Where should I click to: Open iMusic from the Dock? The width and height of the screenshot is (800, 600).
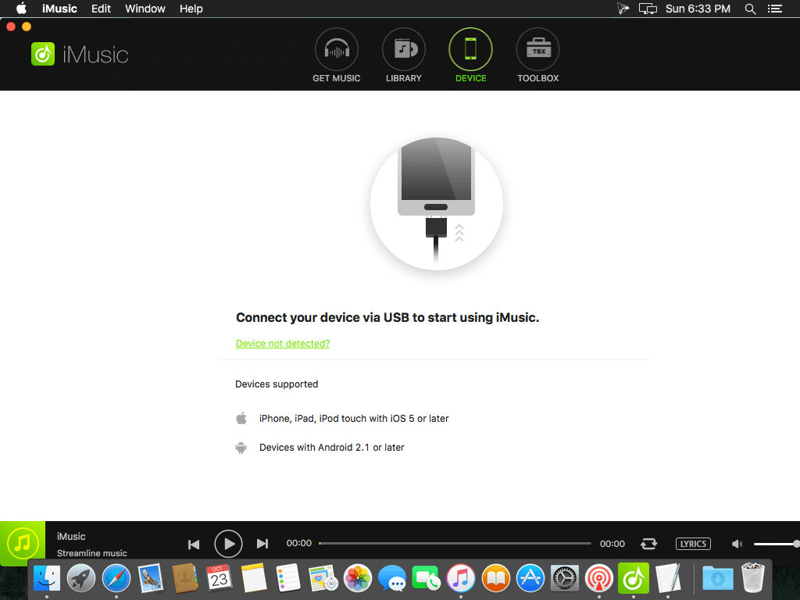click(633, 579)
